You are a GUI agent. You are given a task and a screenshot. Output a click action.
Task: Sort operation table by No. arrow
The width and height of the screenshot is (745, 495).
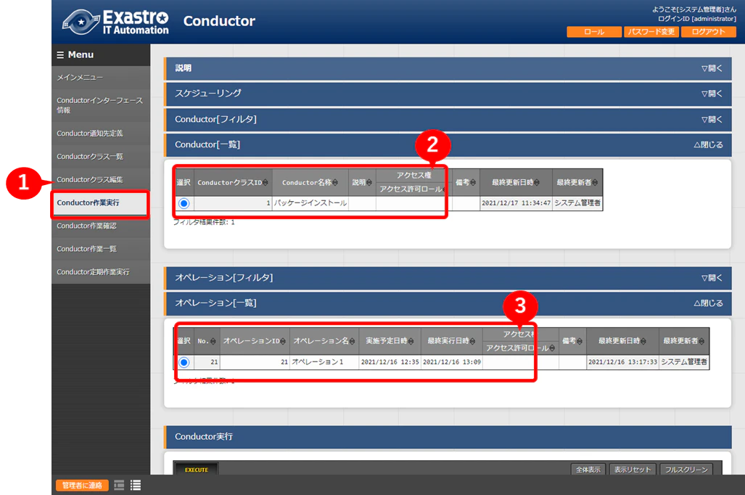click(213, 341)
